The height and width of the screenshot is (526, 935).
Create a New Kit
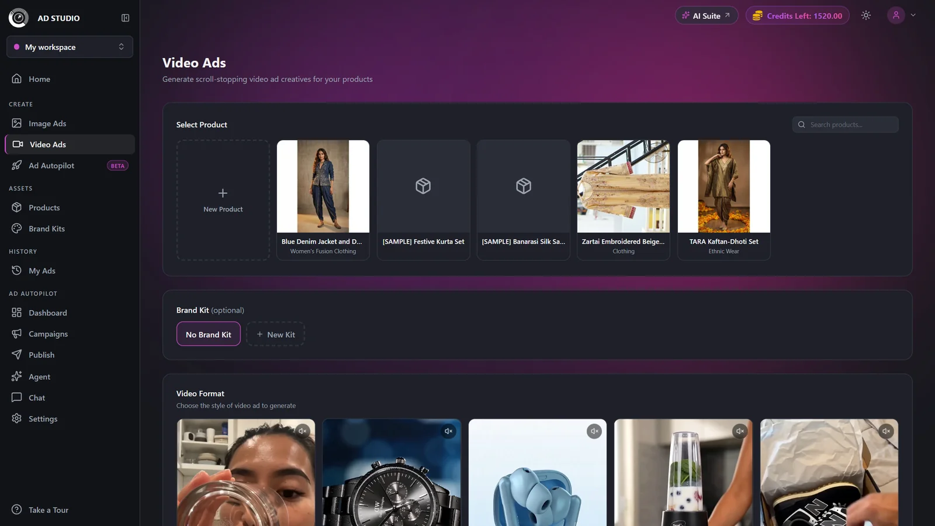point(275,334)
